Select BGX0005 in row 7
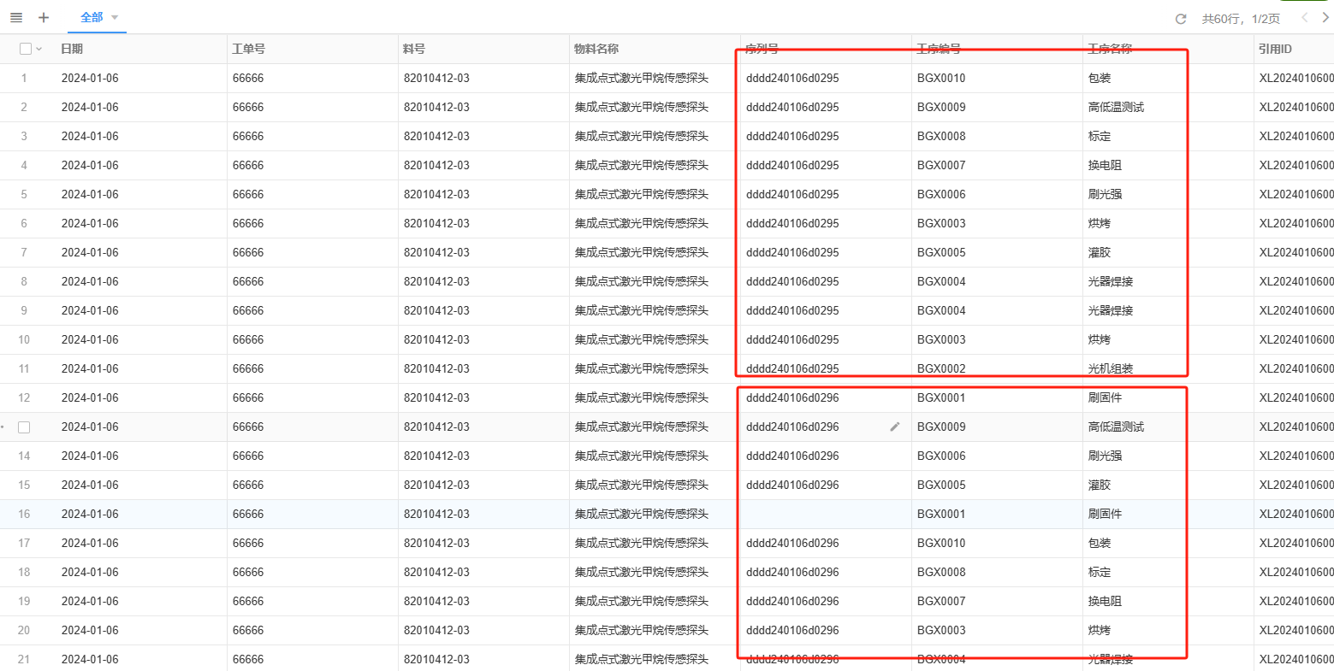Viewport: 1334px width, 671px height. click(x=941, y=252)
